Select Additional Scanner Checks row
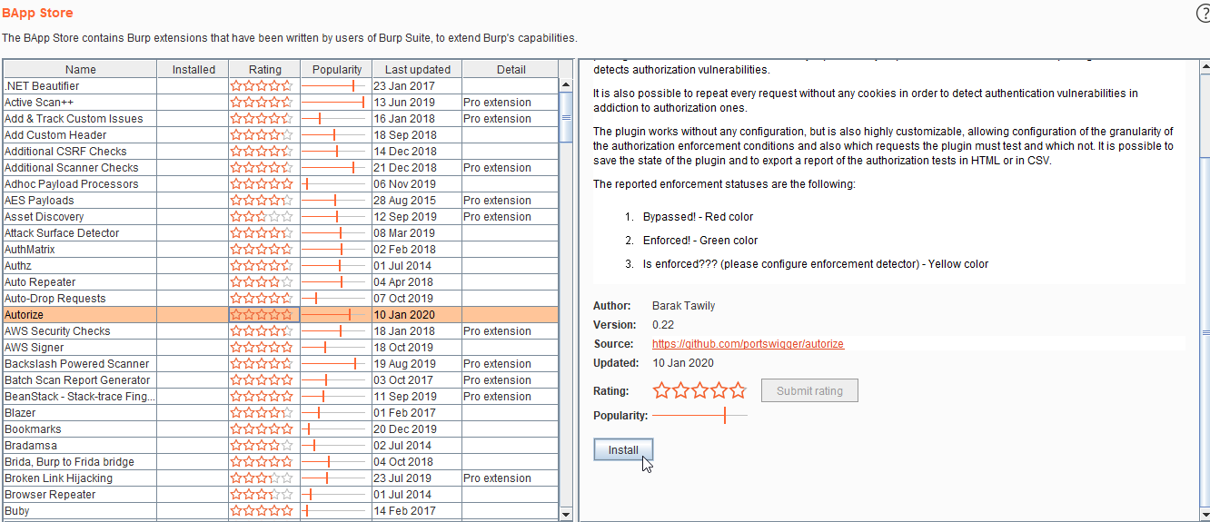The width and height of the screenshot is (1210, 522). (280, 167)
